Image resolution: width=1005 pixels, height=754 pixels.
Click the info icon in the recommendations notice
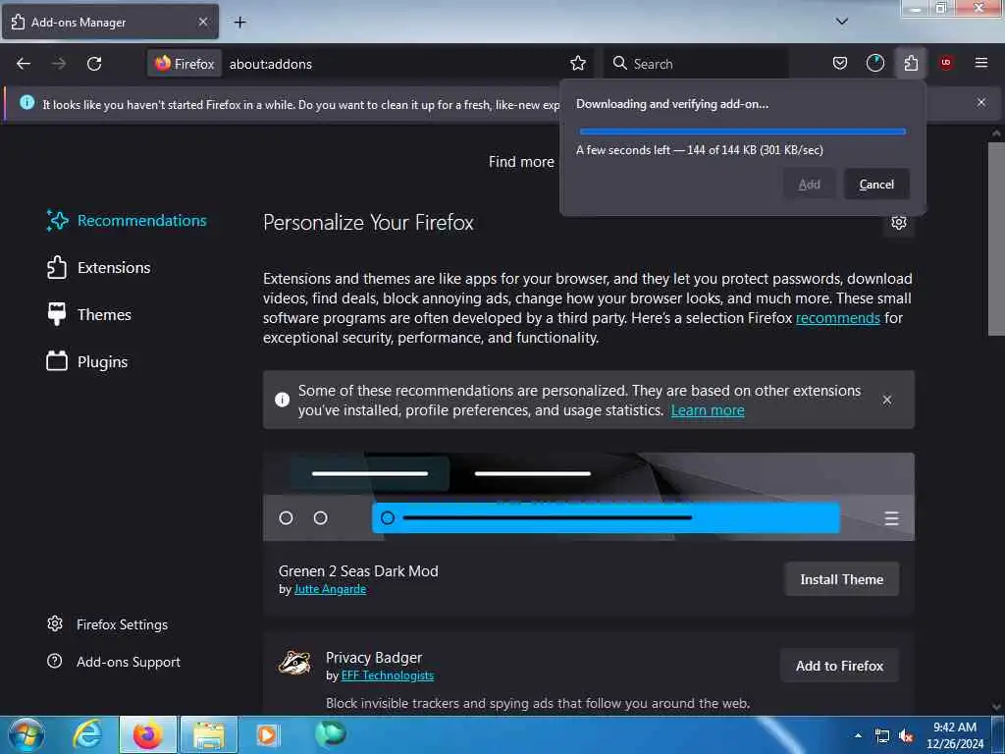282,400
